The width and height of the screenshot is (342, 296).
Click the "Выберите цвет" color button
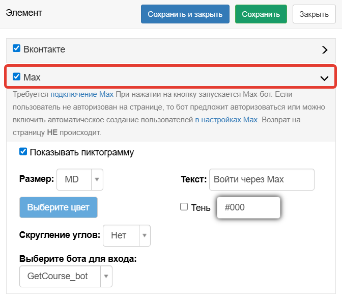coord(59,207)
